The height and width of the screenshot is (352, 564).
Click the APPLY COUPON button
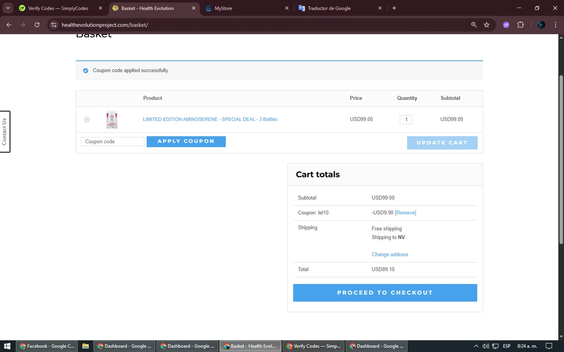tap(186, 141)
